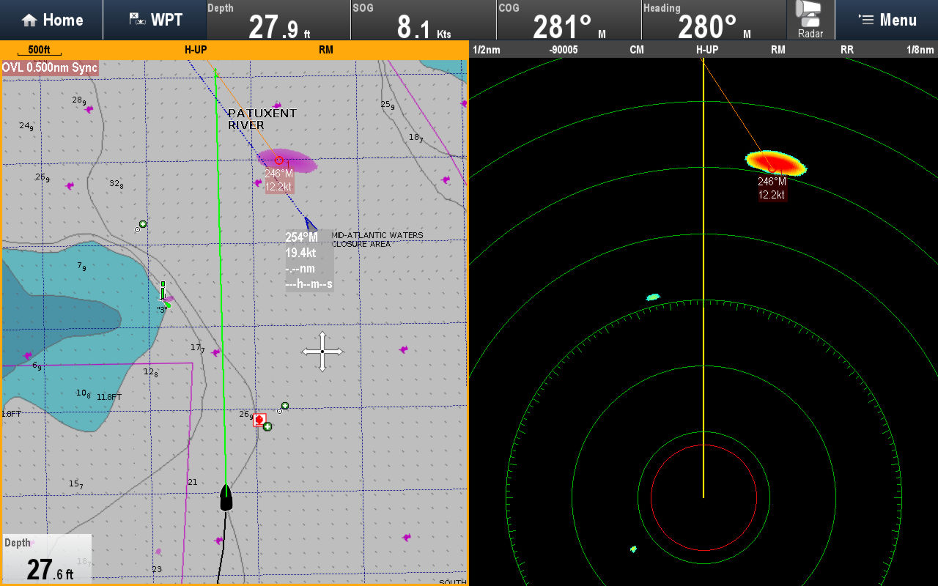Tap the own vessel boat icon on chart

coord(226,497)
